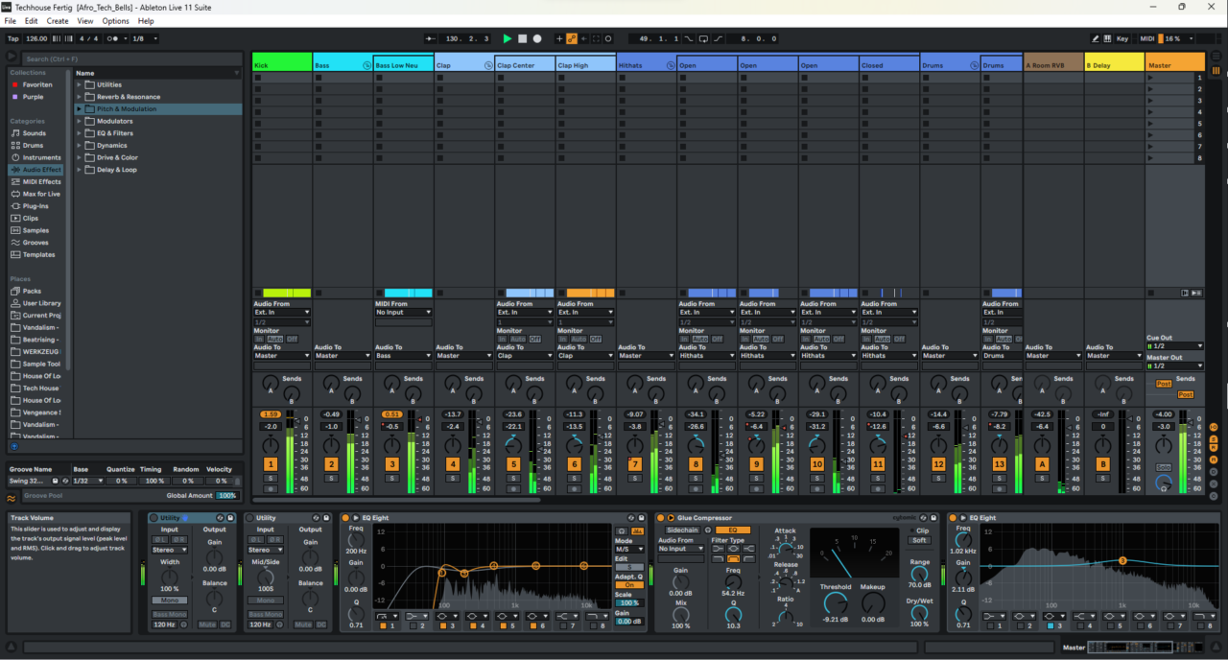Image resolution: width=1228 pixels, height=660 pixels.
Task: Click the Mono button on first Utility
Action: (169, 601)
